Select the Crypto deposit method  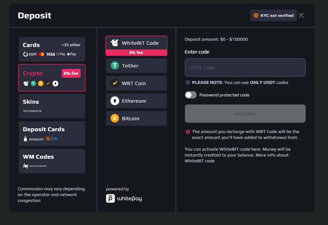coord(52,78)
